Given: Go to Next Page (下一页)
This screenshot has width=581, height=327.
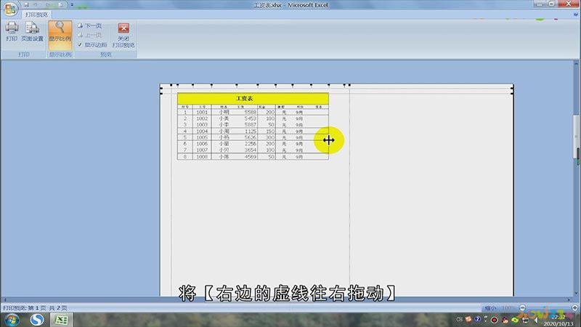Looking at the screenshot, I should [89, 25].
